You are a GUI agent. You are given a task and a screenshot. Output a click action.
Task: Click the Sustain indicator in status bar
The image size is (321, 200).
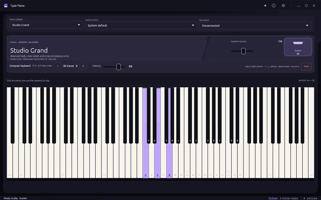(x=273, y=198)
